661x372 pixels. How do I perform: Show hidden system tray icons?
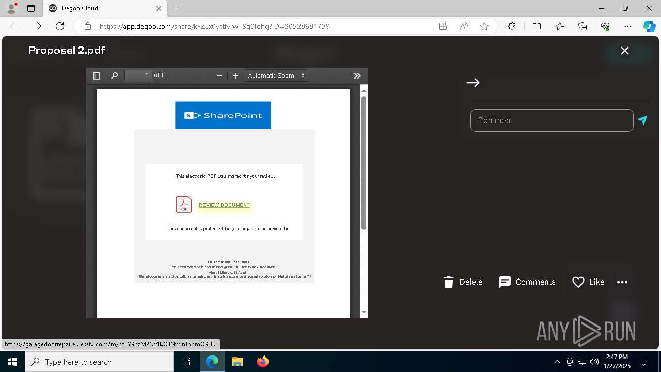[557, 362]
